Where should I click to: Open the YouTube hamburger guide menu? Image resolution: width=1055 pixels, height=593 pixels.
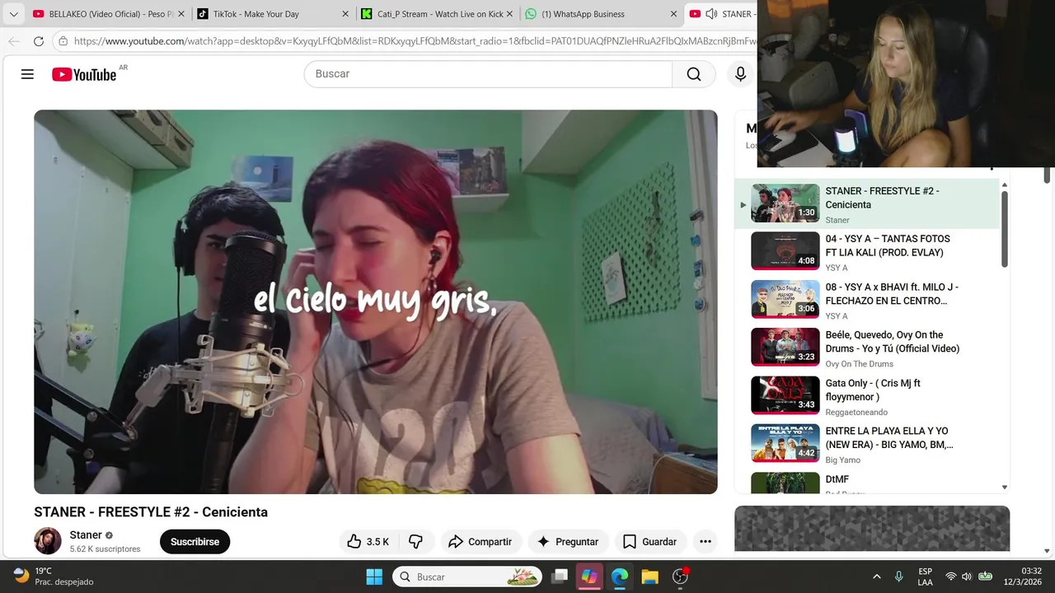(27, 74)
